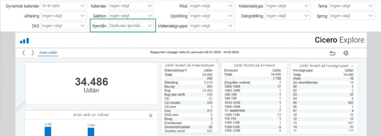381x136 pixels.
Task: Open the Fjernlån dropdown showing Ekskluder fjernlån
Action: coord(131,26)
